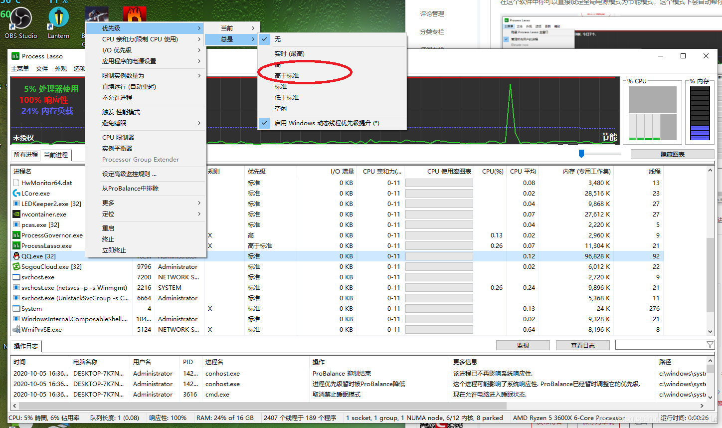The width and height of the screenshot is (722, 428).
Task: Click the WmiPrvSE.exe process icon
Action: [16, 330]
